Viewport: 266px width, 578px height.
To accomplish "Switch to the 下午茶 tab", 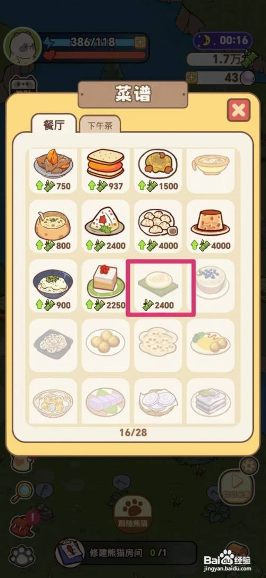I will pyautogui.click(x=100, y=125).
